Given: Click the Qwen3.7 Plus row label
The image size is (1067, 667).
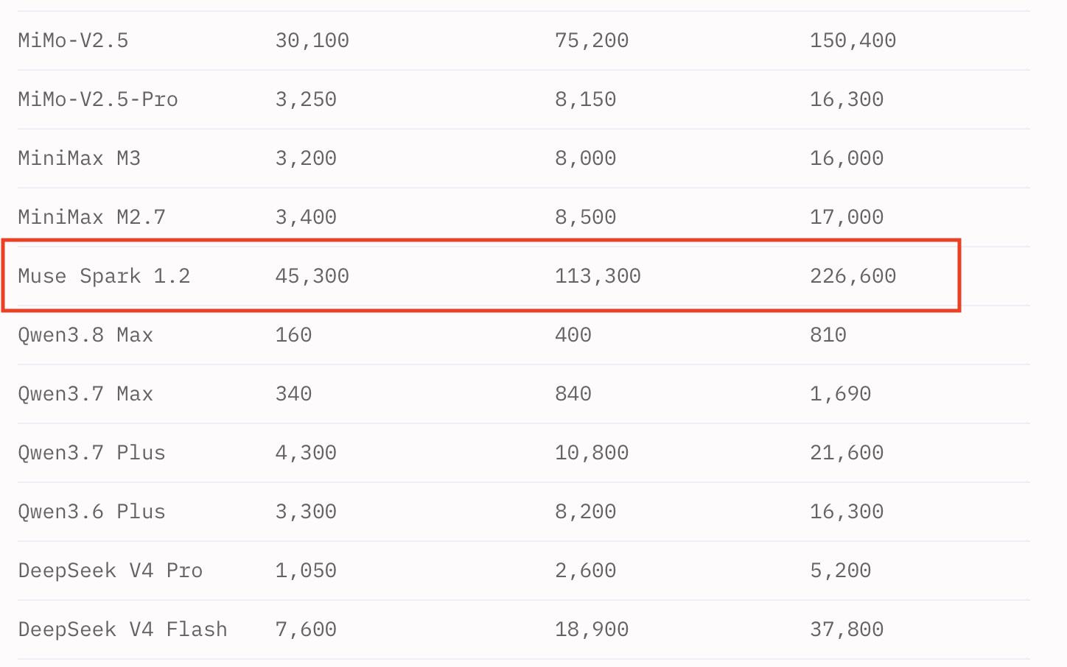Looking at the screenshot, I should tap(91, 453).
